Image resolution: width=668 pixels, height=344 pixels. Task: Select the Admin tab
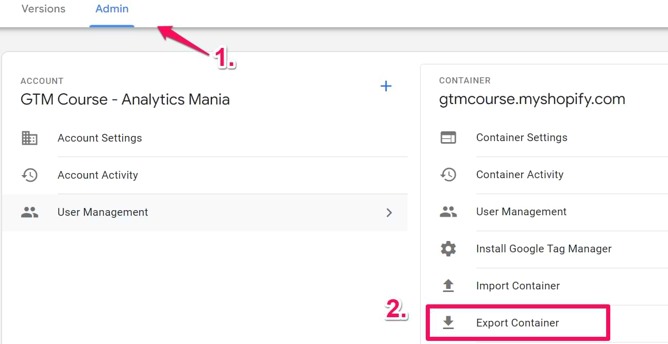pos(112,9)
